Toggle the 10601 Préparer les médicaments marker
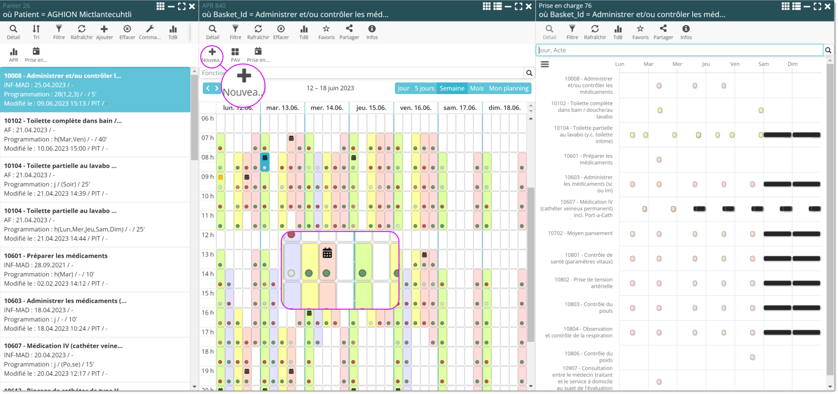The image size is (838, 394). click(659, 160)
